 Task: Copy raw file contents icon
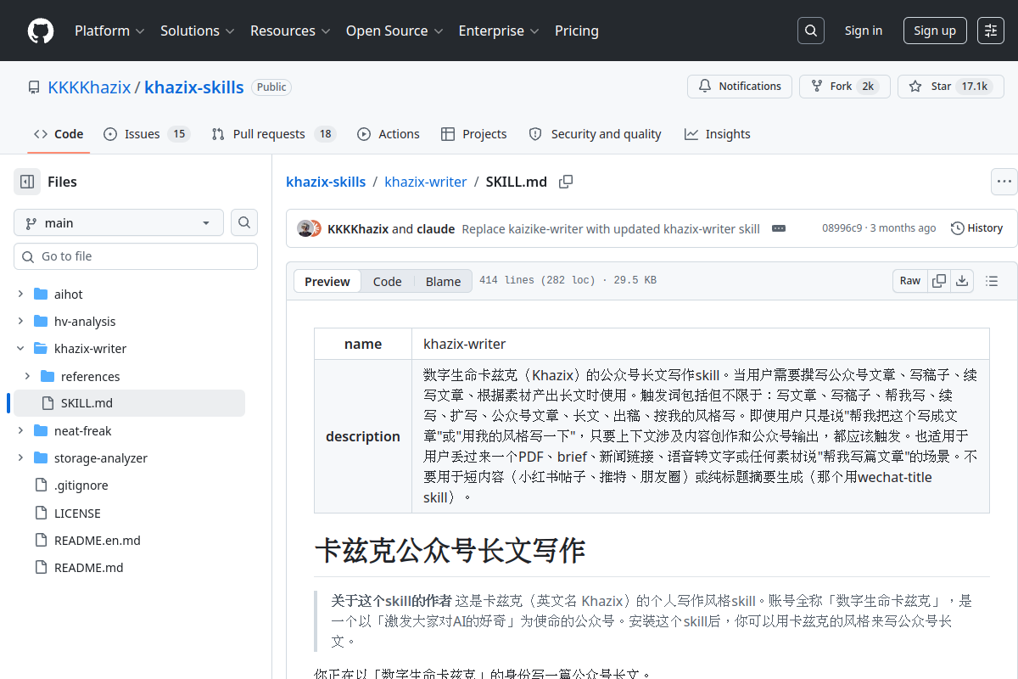[x=939, y=281]
